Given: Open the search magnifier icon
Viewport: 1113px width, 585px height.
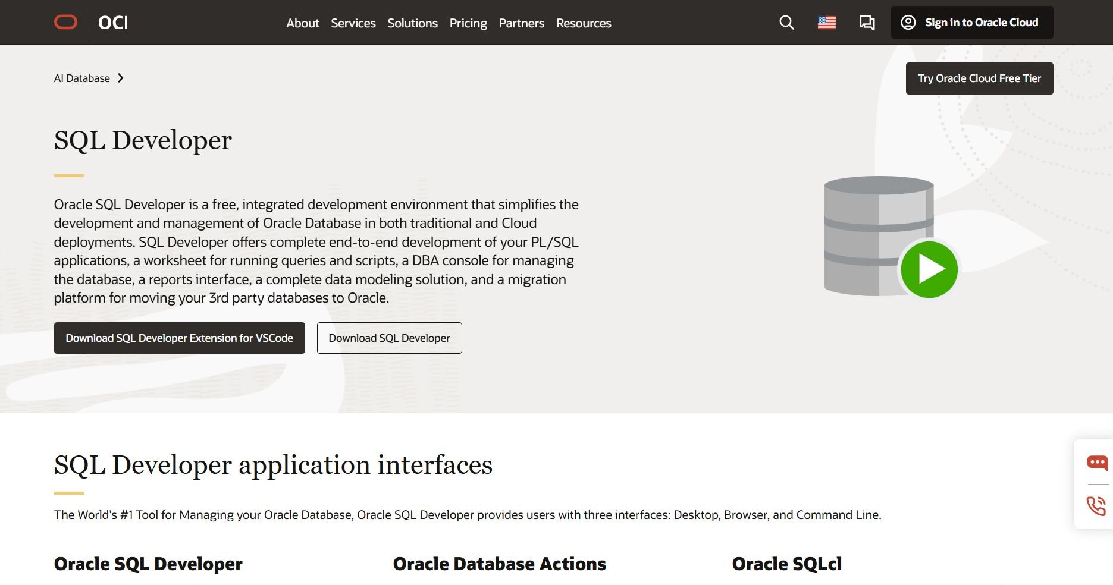Looking at the screenshot, I should pos(786,23).
